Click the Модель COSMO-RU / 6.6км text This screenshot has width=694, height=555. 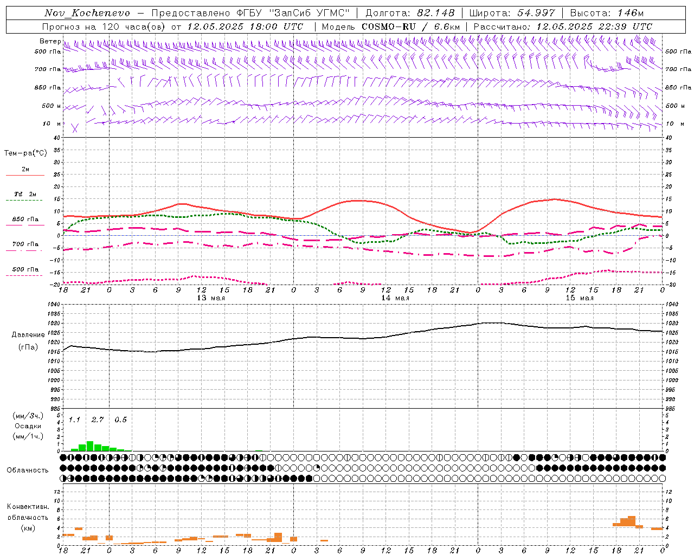391,27
